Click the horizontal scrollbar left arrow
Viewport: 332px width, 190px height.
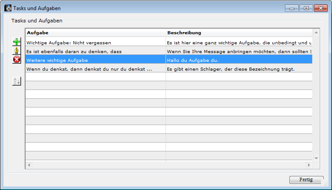[x=29, y=165]
